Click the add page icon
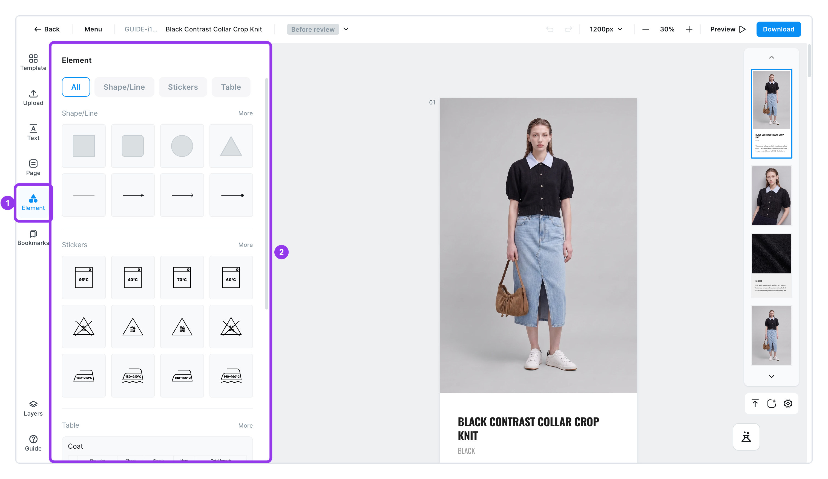 pyautogui.click(x=772, y=403)
